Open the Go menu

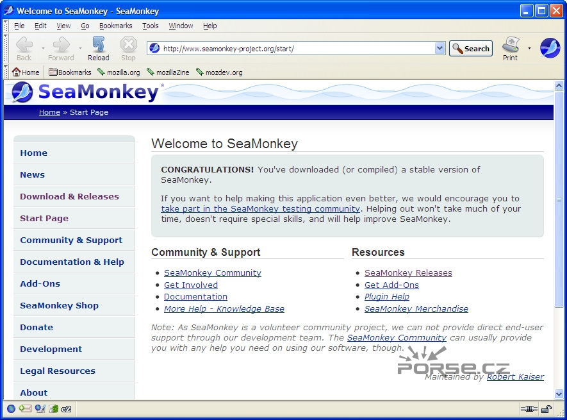coord(85,26)
